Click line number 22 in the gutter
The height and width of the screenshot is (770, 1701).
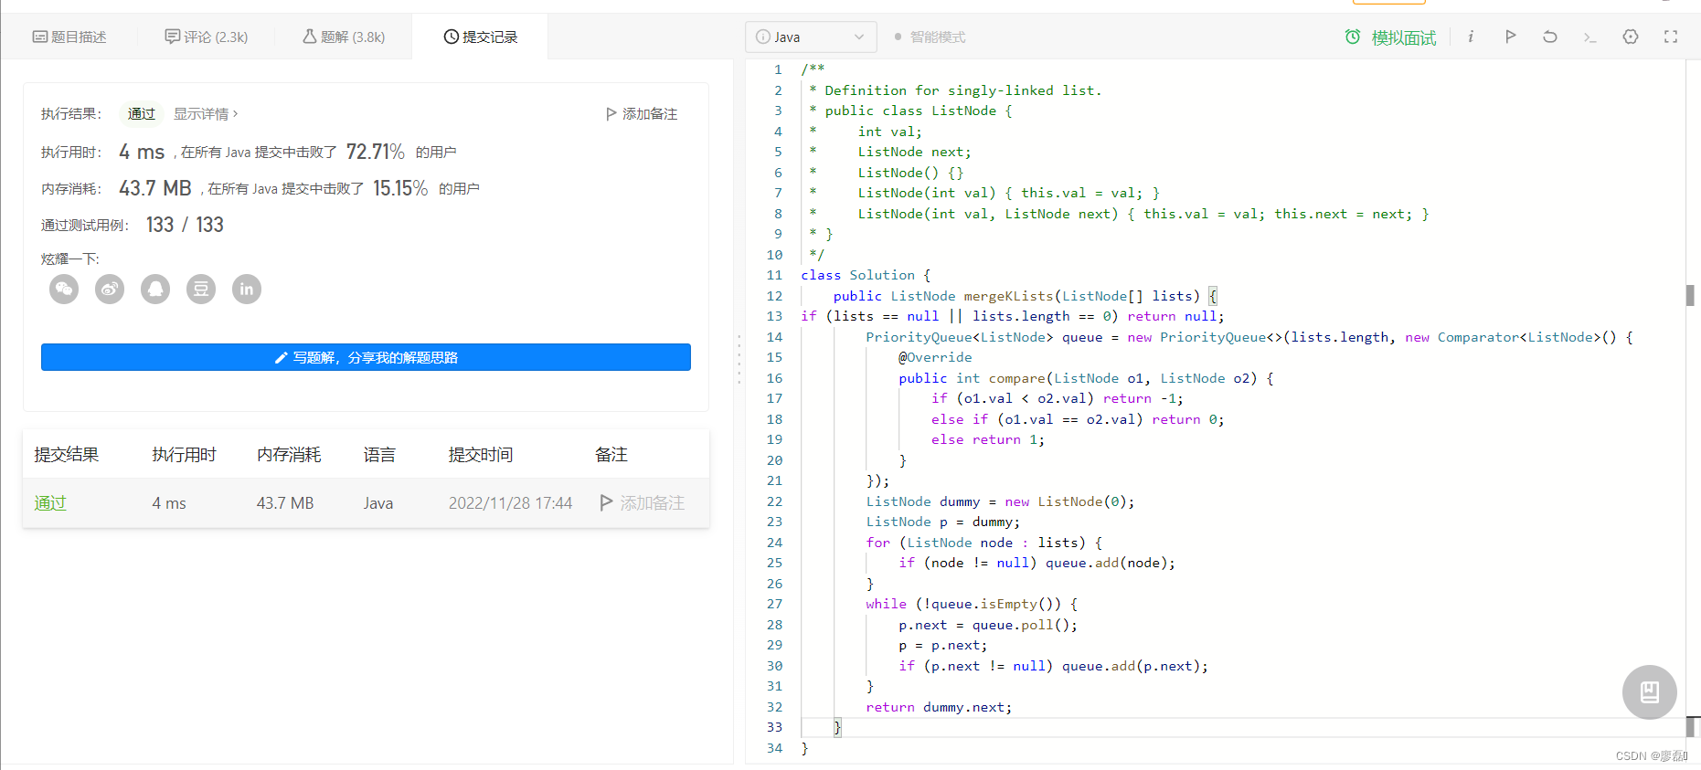[774, 501]
